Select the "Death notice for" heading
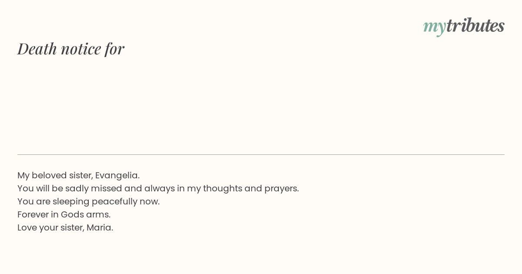This screenshot has width=522, height=274. (x=71, y=49)
